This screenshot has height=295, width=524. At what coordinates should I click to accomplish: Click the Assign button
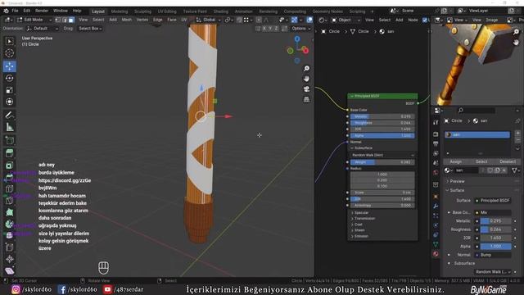click(x=455, y=161)
